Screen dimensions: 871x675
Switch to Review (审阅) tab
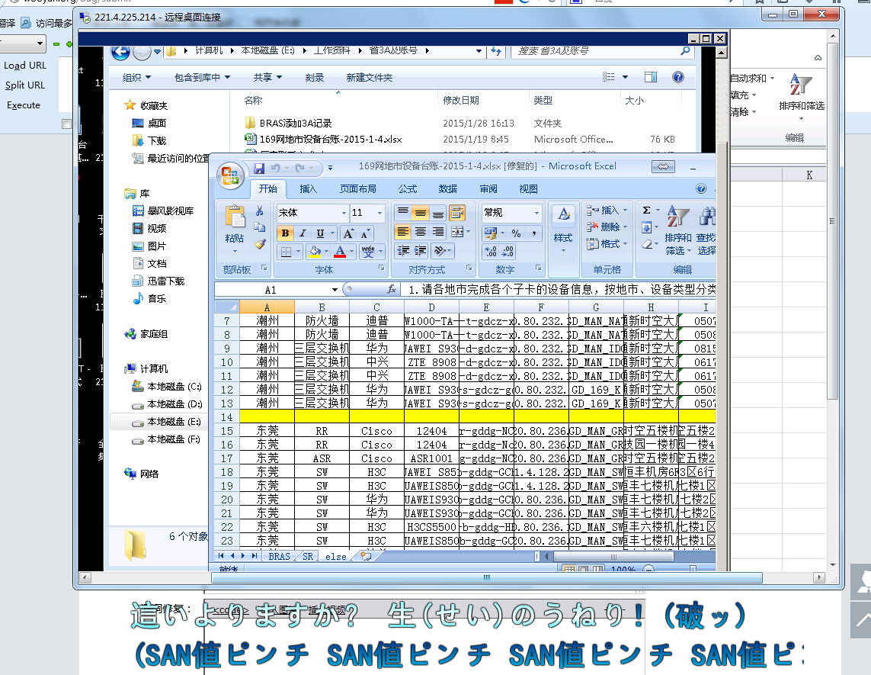pos(488,189)
